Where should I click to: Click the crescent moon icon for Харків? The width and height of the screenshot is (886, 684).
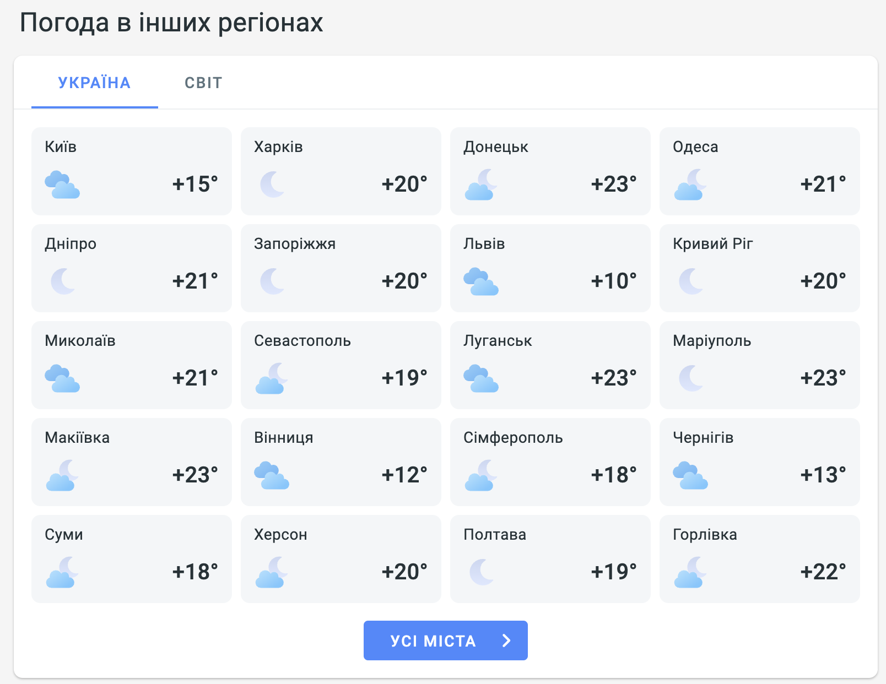click(x=272, y=184)
